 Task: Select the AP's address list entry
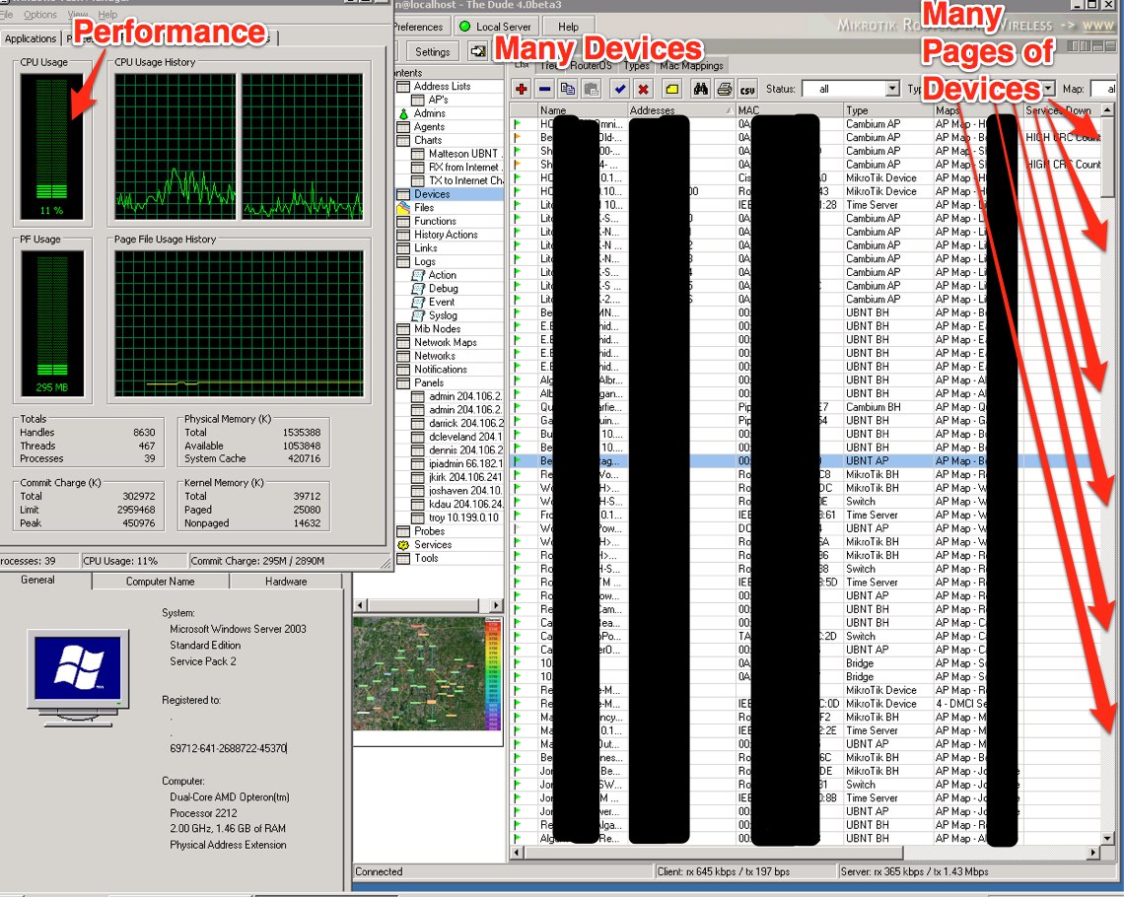point(438,100)
